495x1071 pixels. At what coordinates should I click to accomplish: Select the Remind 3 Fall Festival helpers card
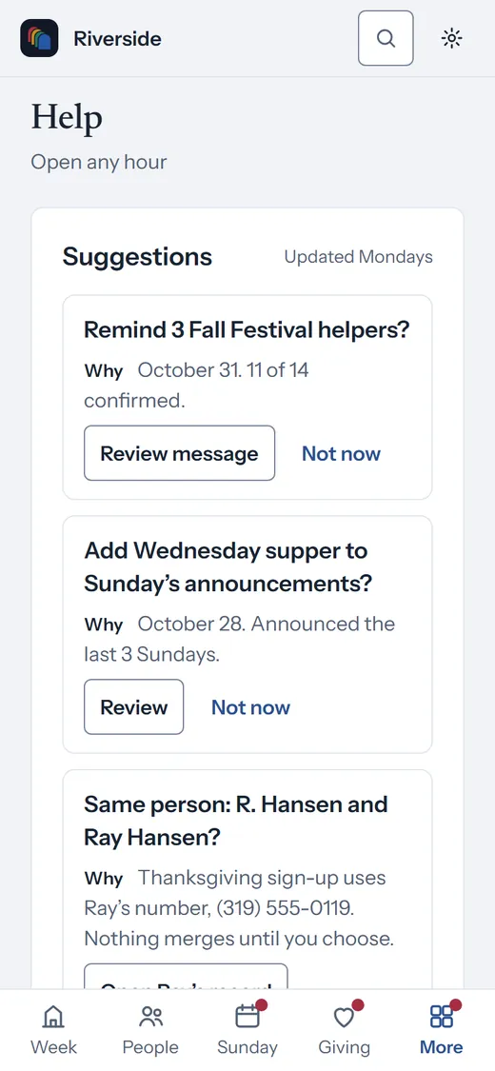pos(247,398)
